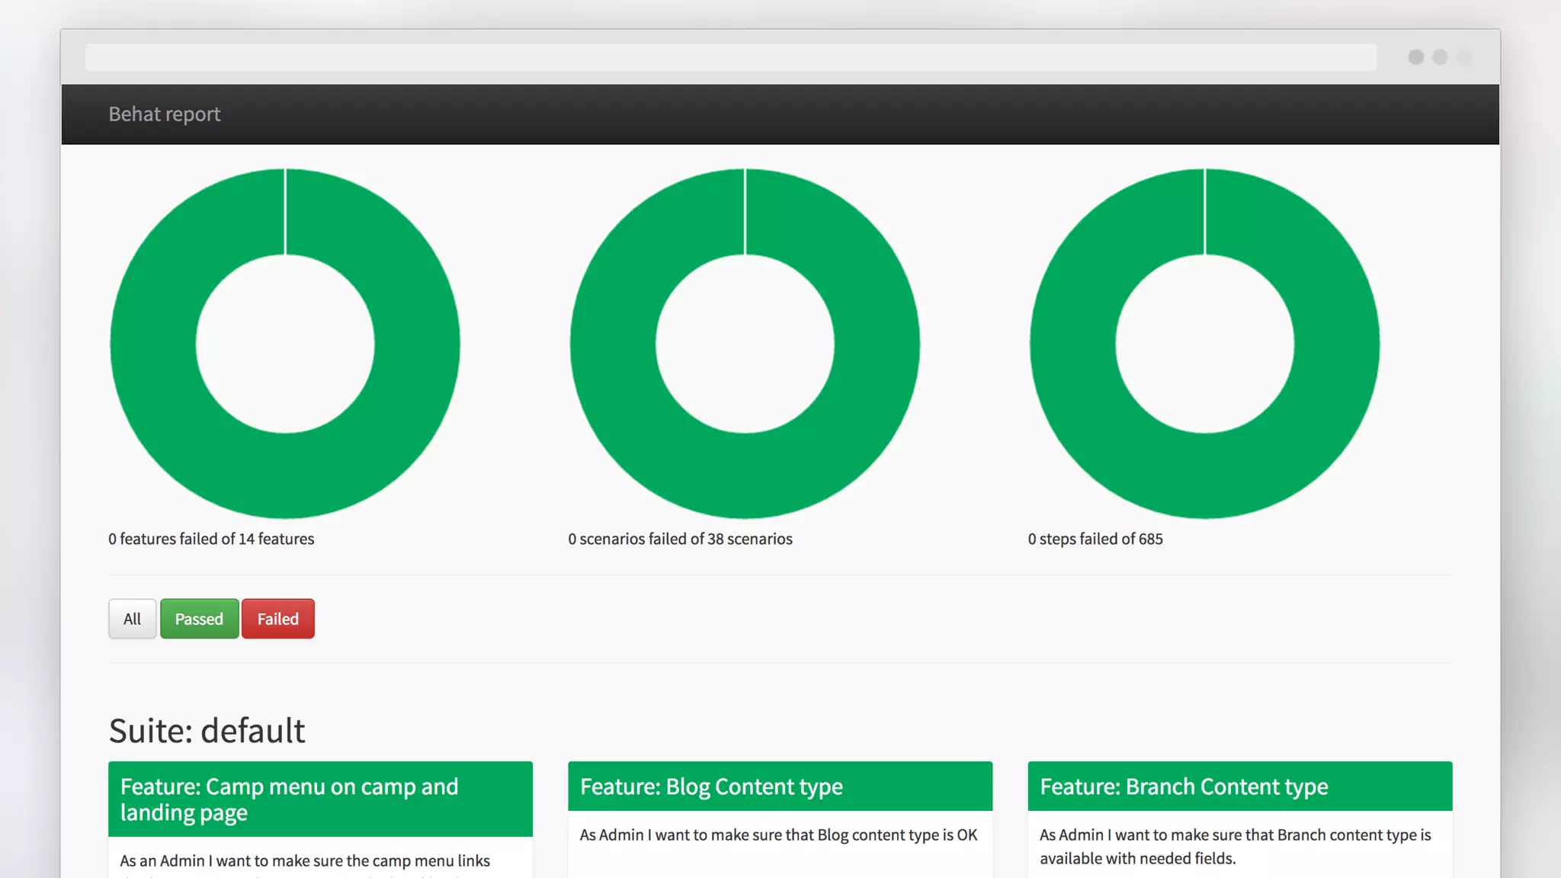Click the Branch content type description text

pos(1235,846)
